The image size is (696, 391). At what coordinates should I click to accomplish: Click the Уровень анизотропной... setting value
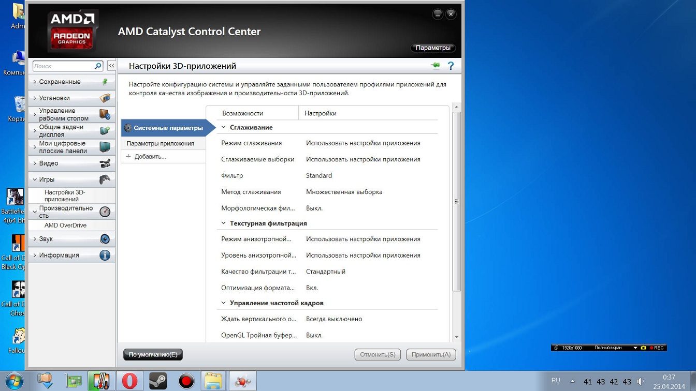(x=363, y=255)
